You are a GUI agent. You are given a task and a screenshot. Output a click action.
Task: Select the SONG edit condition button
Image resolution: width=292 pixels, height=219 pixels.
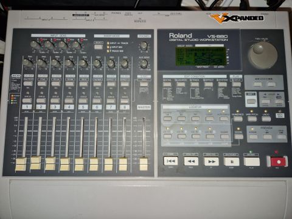click(167, 84)
